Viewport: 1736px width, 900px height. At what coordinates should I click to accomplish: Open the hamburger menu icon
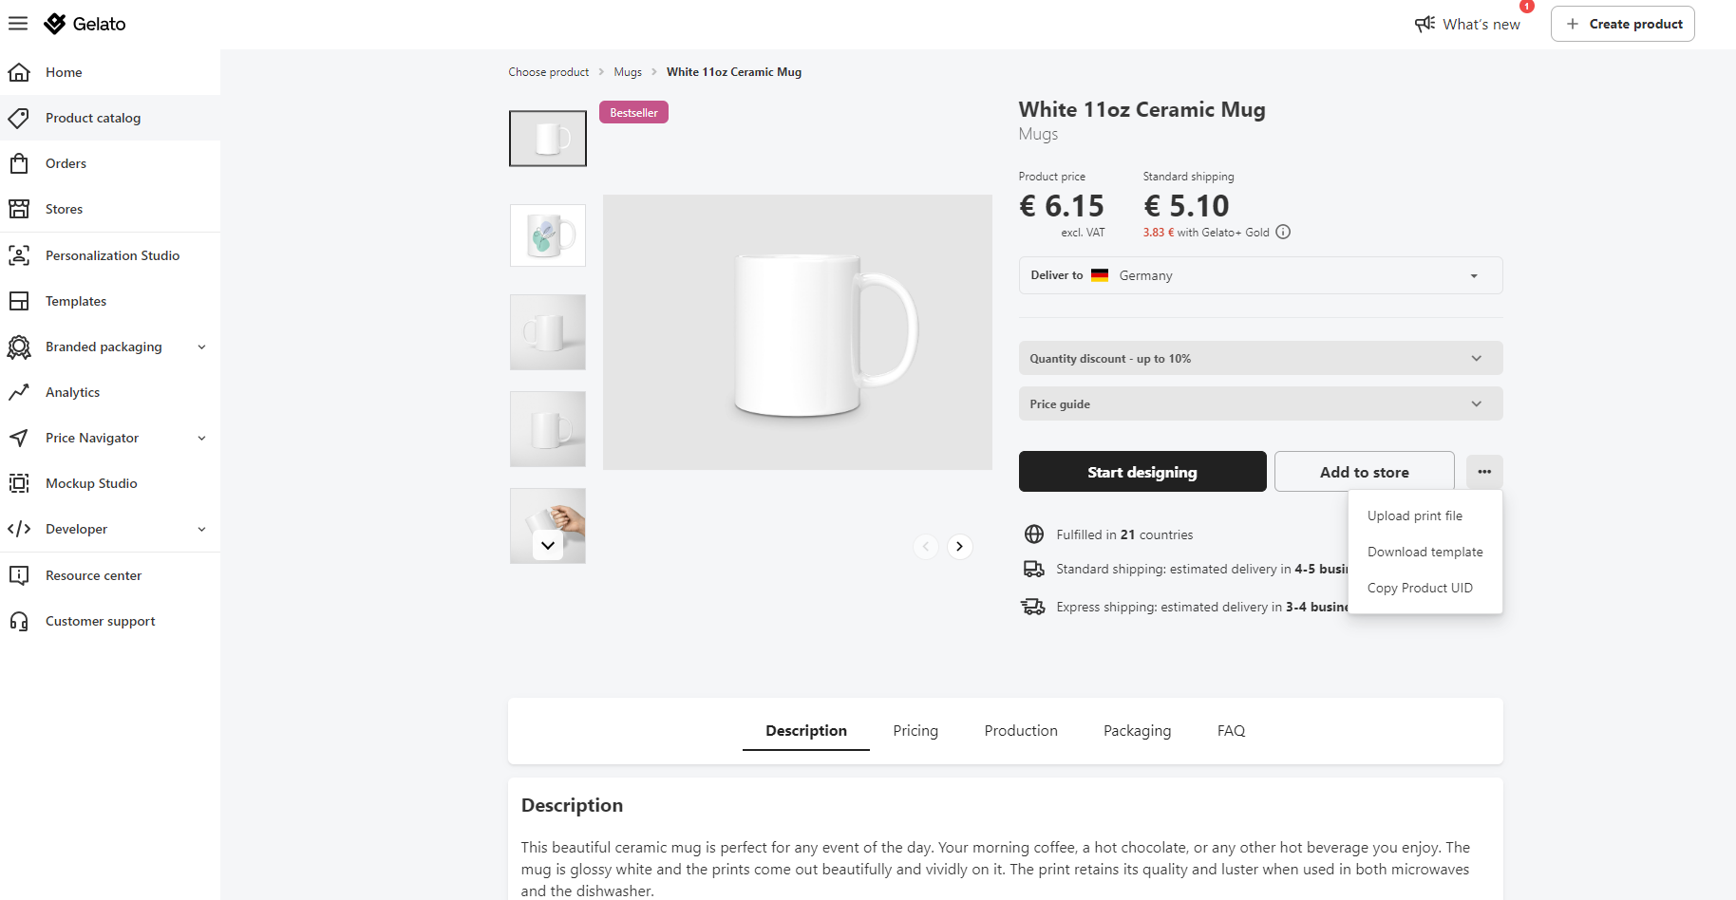pos(18,24)
